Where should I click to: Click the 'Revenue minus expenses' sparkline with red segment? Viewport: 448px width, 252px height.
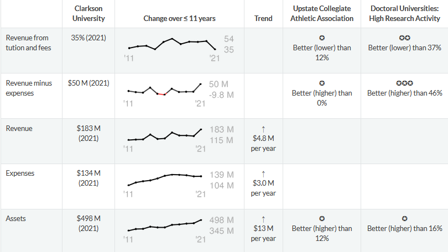(164, 90)
